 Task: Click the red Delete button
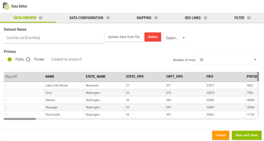153,37
